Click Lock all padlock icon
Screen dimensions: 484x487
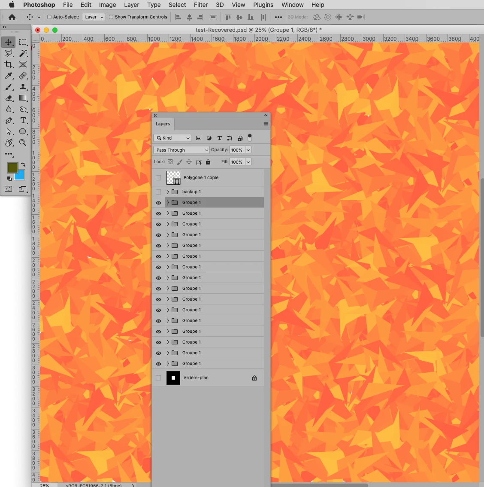[x=208, y=162]
